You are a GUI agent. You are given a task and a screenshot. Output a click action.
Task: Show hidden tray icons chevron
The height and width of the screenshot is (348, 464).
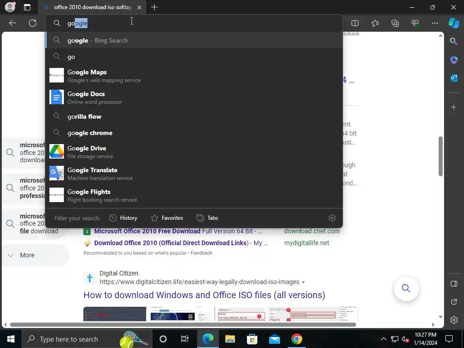[383, 339]
